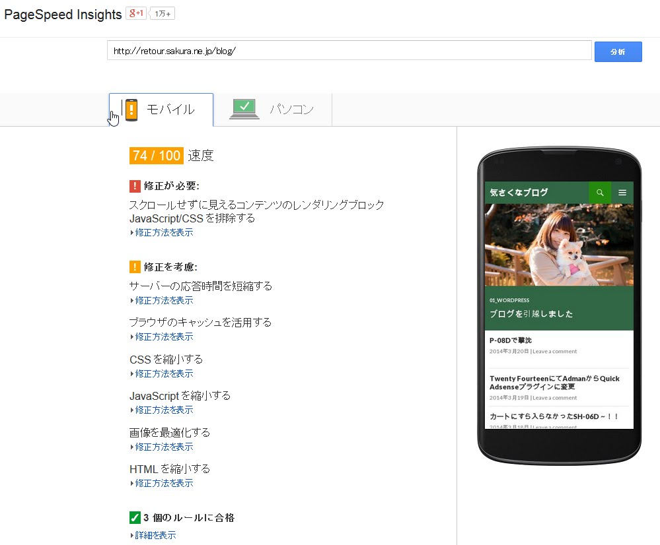The height and width of the screenshot is (545, 660).
Task: Click the 気さくなブログ title in phone preview
Action: pyautogui.click(x=519, y=193)
